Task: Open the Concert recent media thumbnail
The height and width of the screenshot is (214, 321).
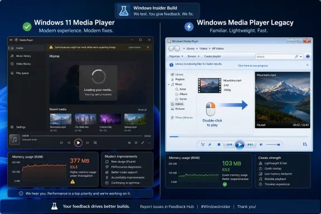Action: pyautogui.click(x=110, y=119)
